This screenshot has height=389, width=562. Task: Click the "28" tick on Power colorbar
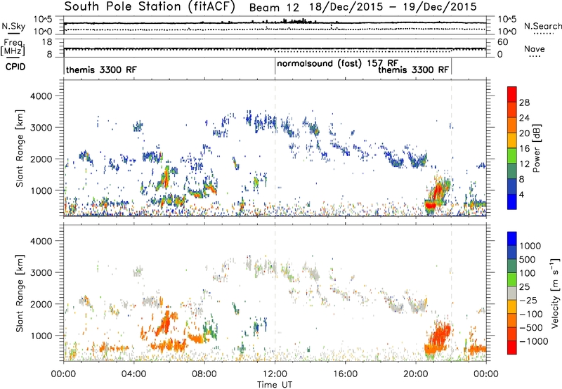pyautogui.click(x=524, y=103)
